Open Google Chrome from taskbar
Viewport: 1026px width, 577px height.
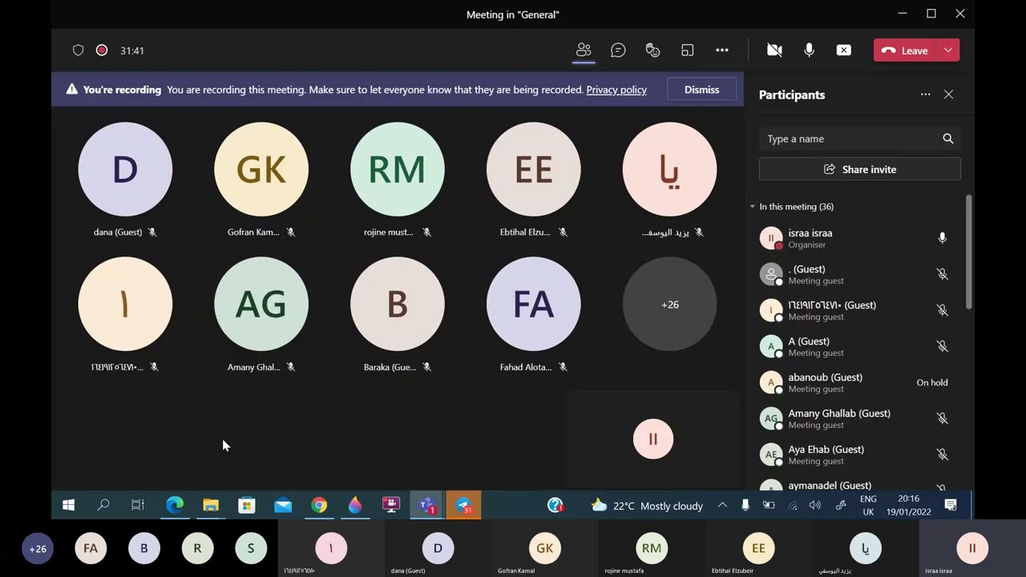click(x=319, y=505)
